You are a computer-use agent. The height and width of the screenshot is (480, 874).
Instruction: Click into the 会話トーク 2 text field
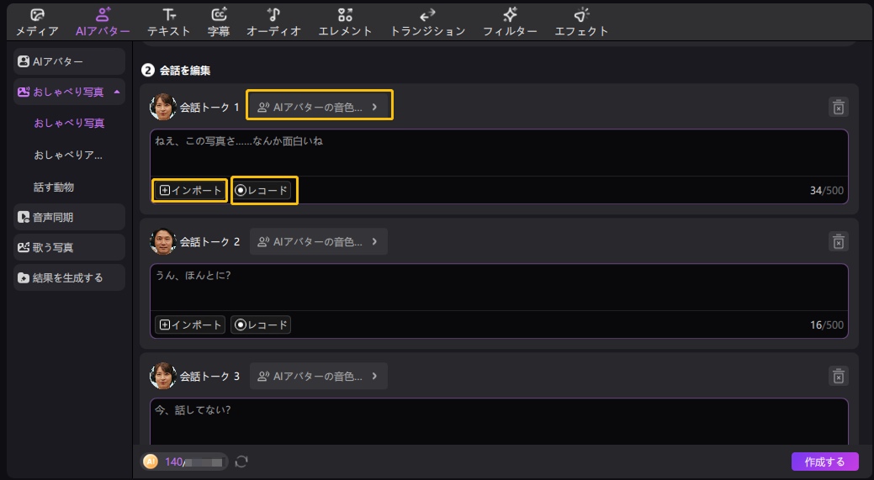[496, 288]
